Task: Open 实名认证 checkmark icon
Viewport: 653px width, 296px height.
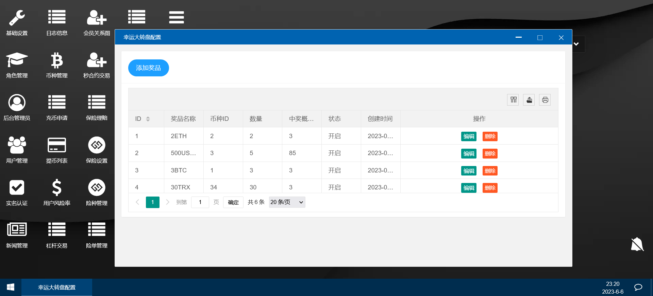Action: (x=17, y=187)
